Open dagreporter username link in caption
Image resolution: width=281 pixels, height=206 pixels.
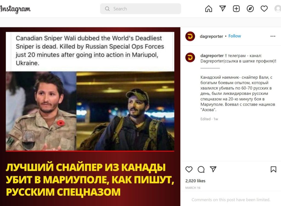click(212, 56)
